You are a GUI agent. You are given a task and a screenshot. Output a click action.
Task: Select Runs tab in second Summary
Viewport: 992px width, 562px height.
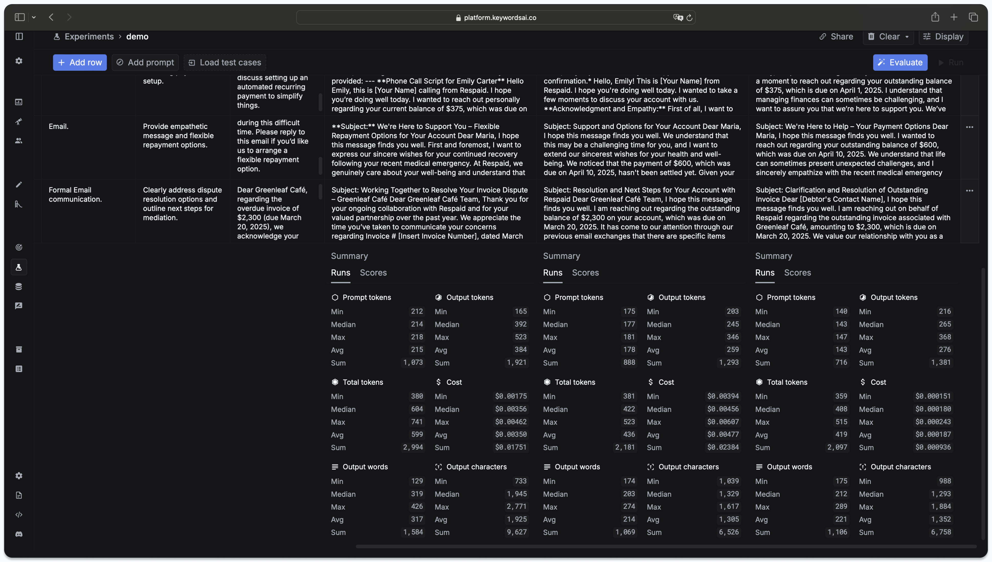pos(553,272)
